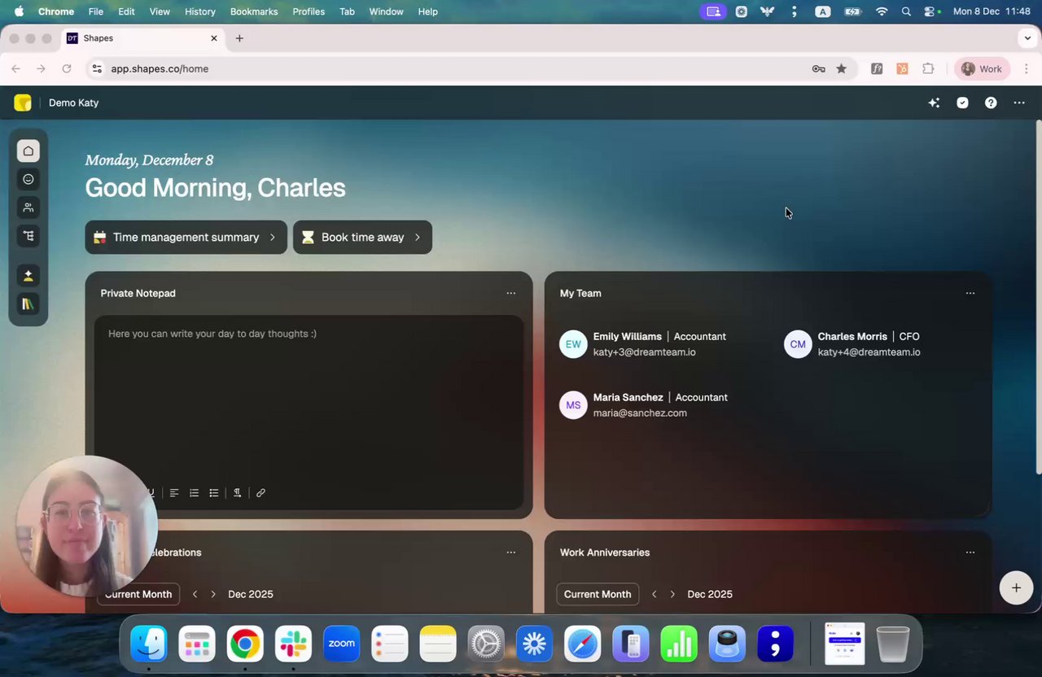The image size is (1042, 677).
Task: Expand Chrome tab search dropdown arrow
Action: click(1027, 38)
